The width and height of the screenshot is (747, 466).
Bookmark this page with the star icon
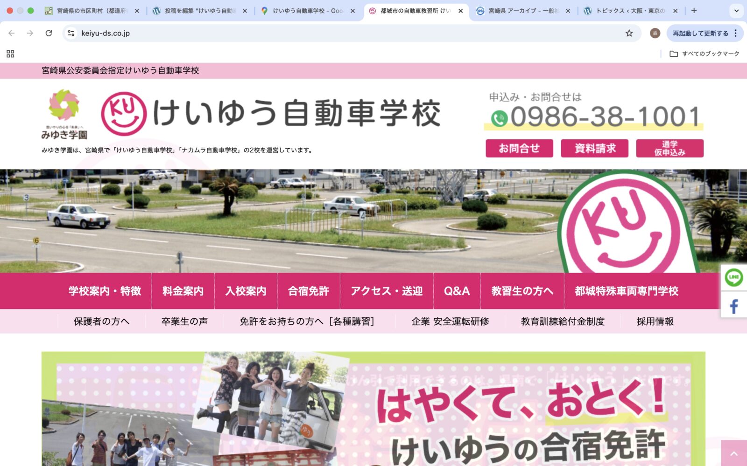pos(630,33)
